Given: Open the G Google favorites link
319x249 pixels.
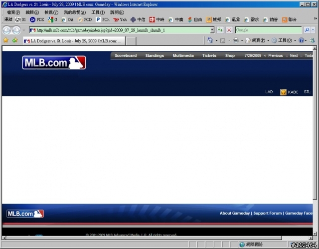Looking at the screenshot, I should tap(52, 19).
